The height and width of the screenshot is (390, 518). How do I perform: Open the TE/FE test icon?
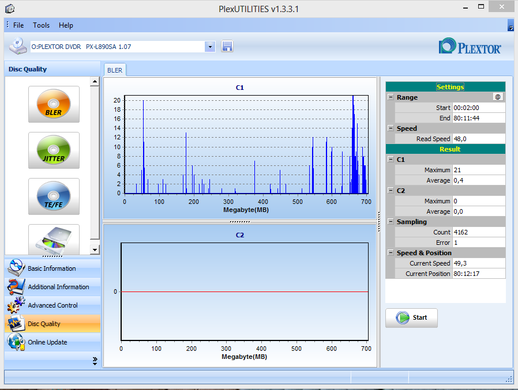[54, 196]
